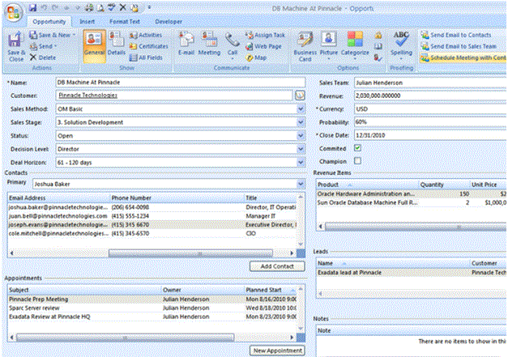Click the Picture option icon
The image size is (508, 357).
[328, 45]
